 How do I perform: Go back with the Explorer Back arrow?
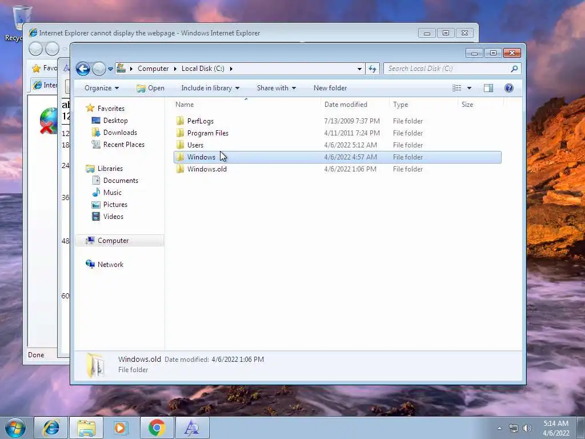[x=83, y=69]
